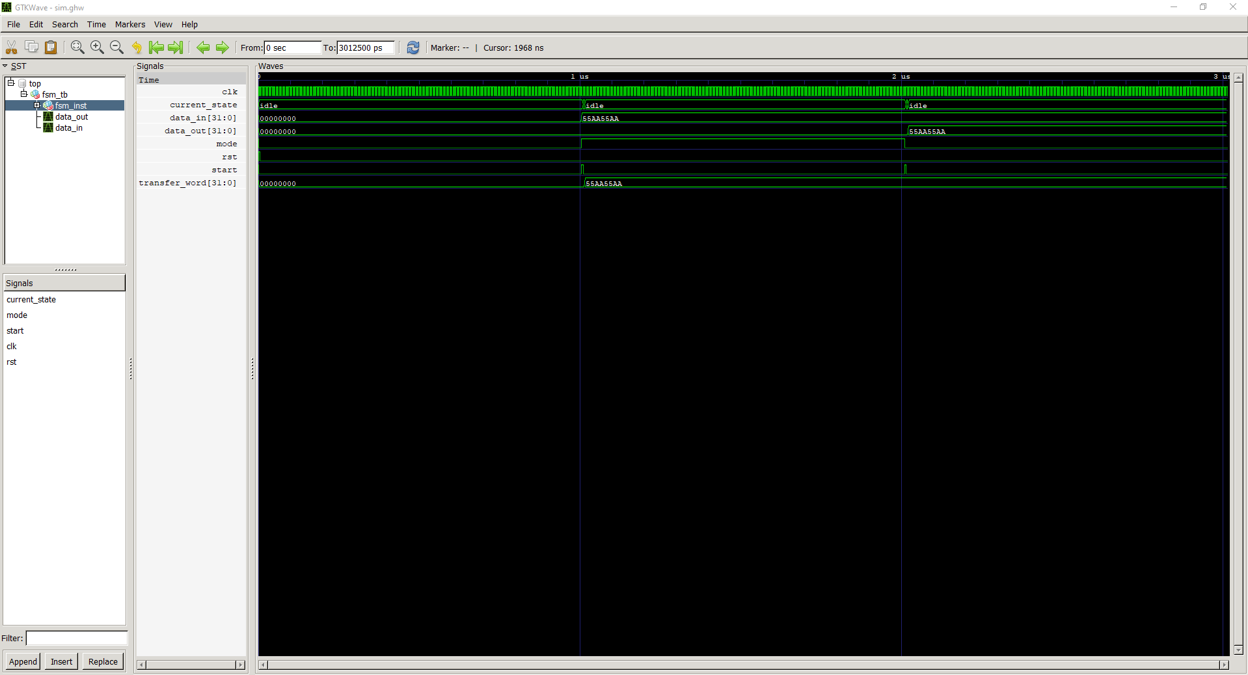Click the Insert button
This screenshot has height=675, width=1248.
point(62,661)
